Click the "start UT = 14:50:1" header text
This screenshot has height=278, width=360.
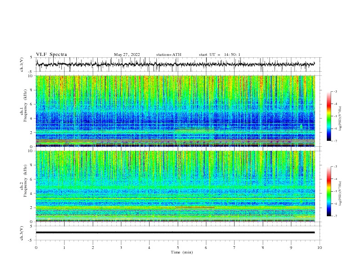[220, 55]
